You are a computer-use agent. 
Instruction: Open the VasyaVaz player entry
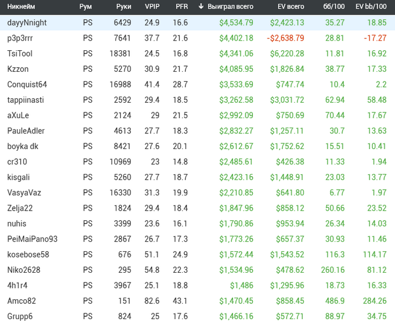(x=24, y=193)
